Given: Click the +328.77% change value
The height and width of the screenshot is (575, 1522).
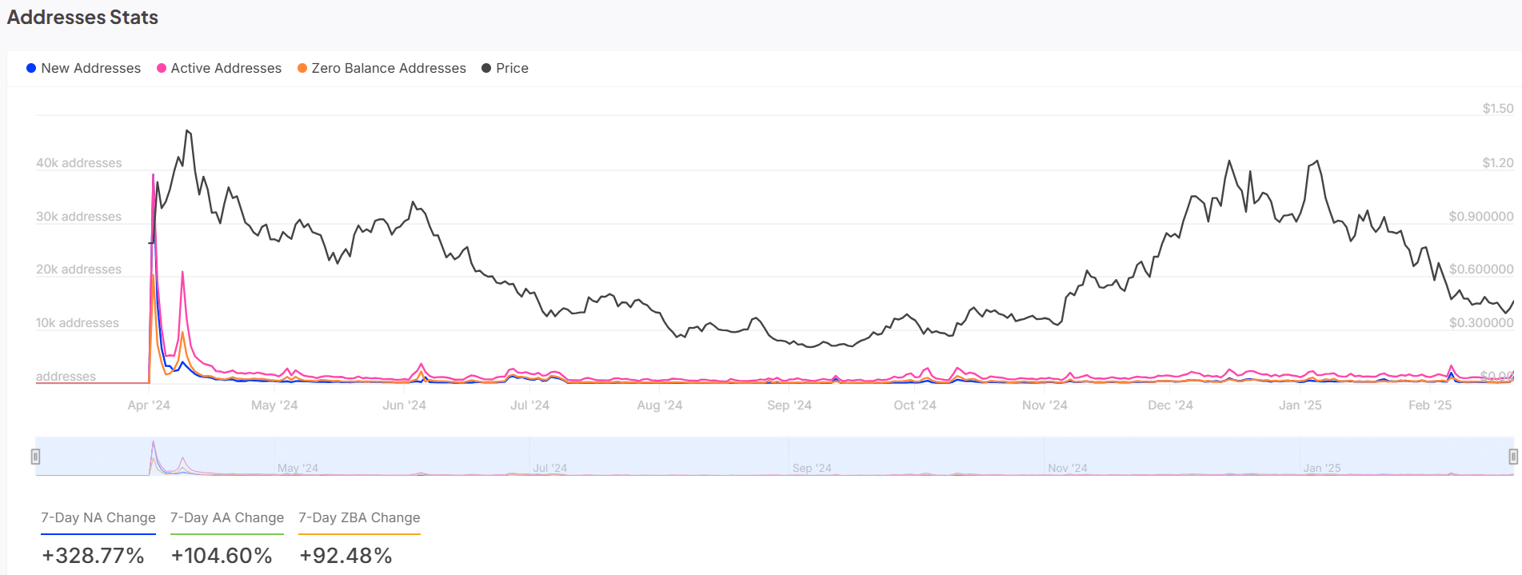Looking at the screenshot, I should tap(93, 556).
